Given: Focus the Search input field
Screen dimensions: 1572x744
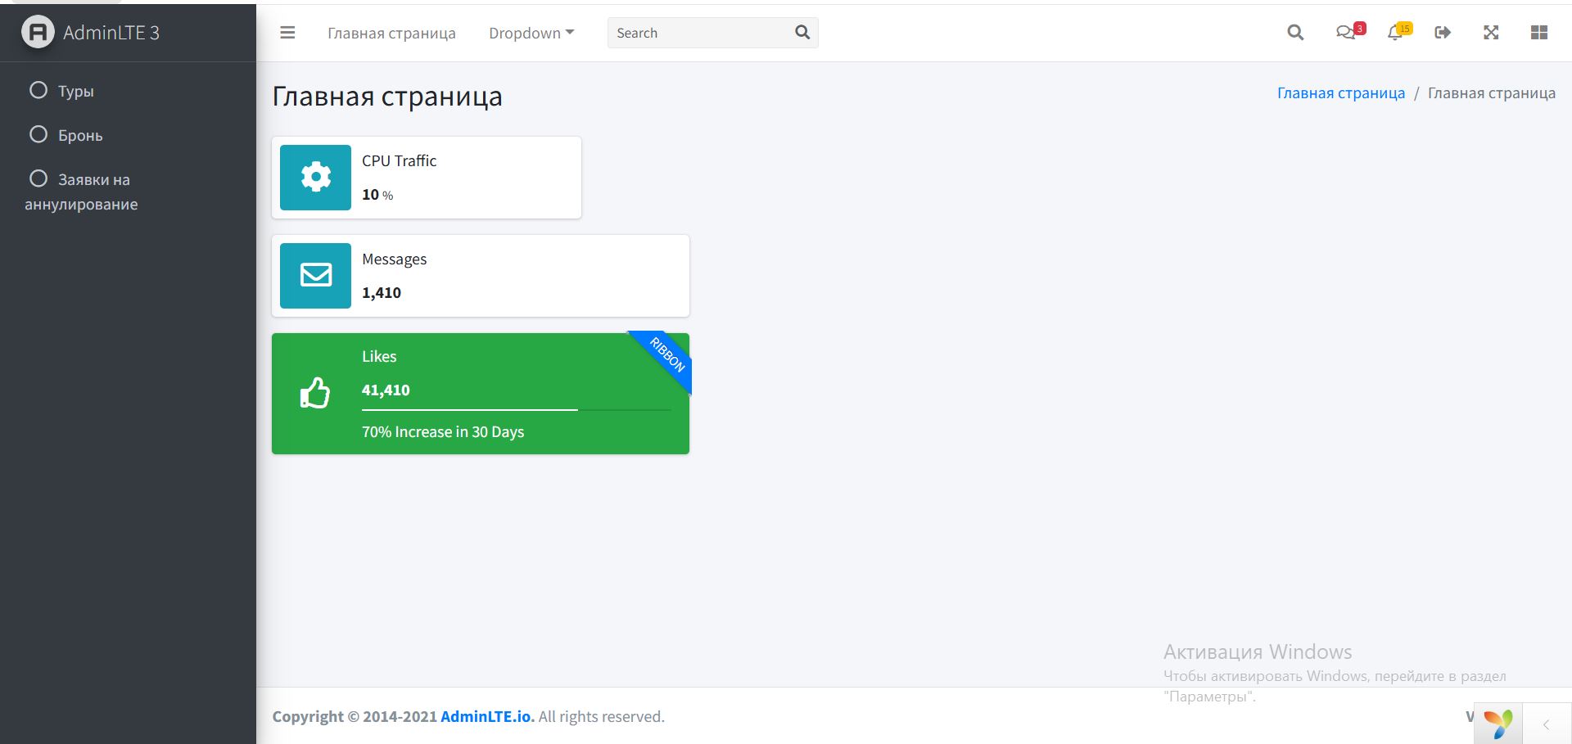Looking at the screenshot, I should click(x=697, y=33).
